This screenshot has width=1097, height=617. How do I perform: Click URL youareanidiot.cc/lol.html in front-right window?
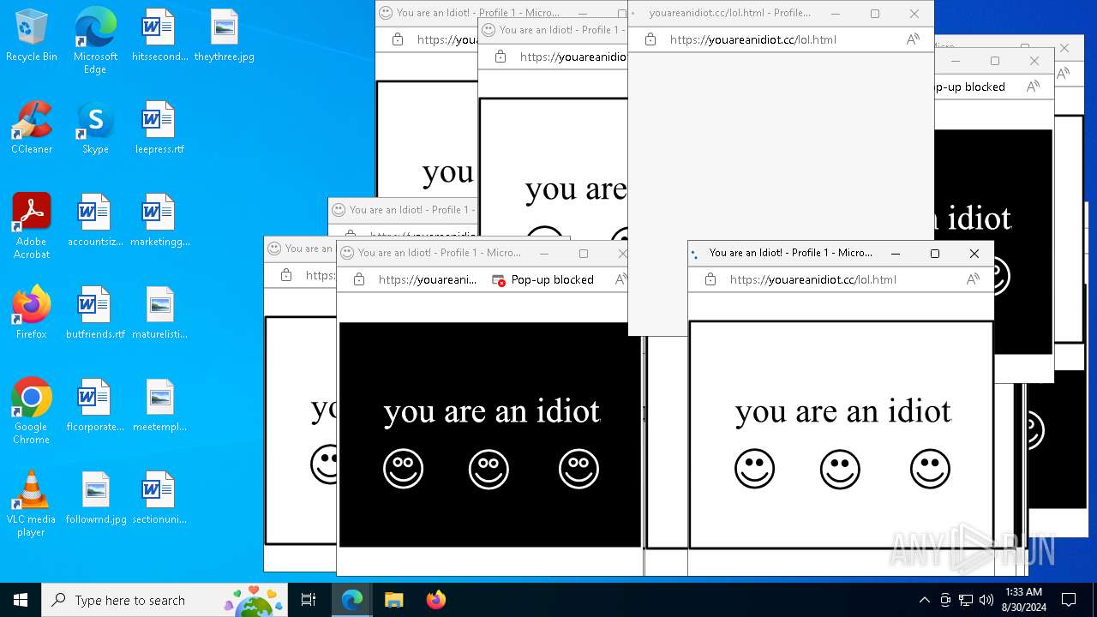coord(813,279)
